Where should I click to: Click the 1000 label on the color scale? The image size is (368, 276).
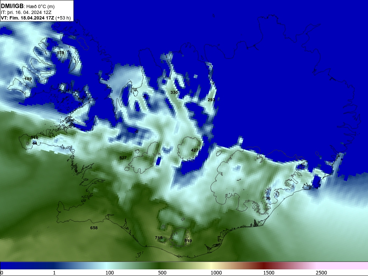click(216, 273)
